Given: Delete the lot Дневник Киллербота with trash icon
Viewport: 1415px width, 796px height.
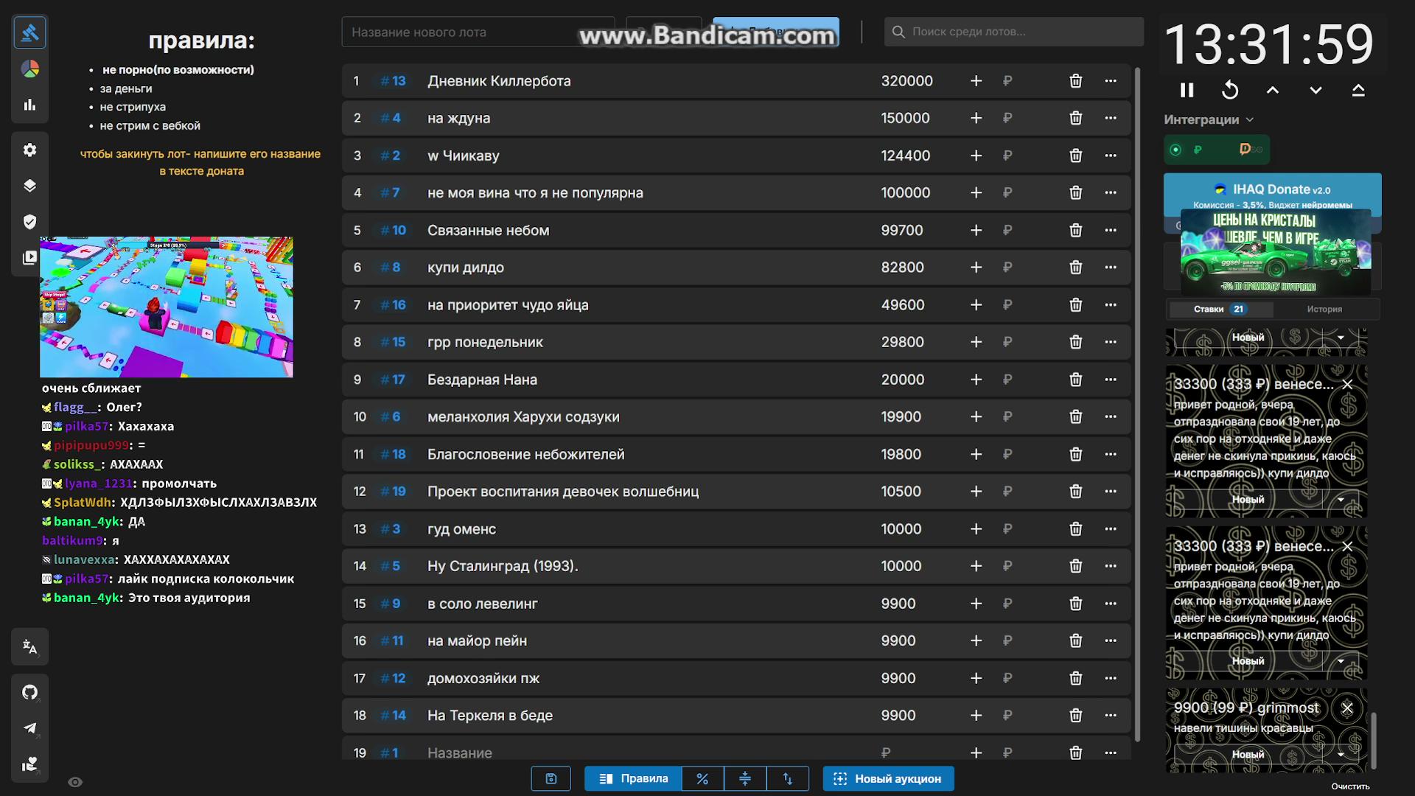Looking at the screenshot, I should [1075, 81].
